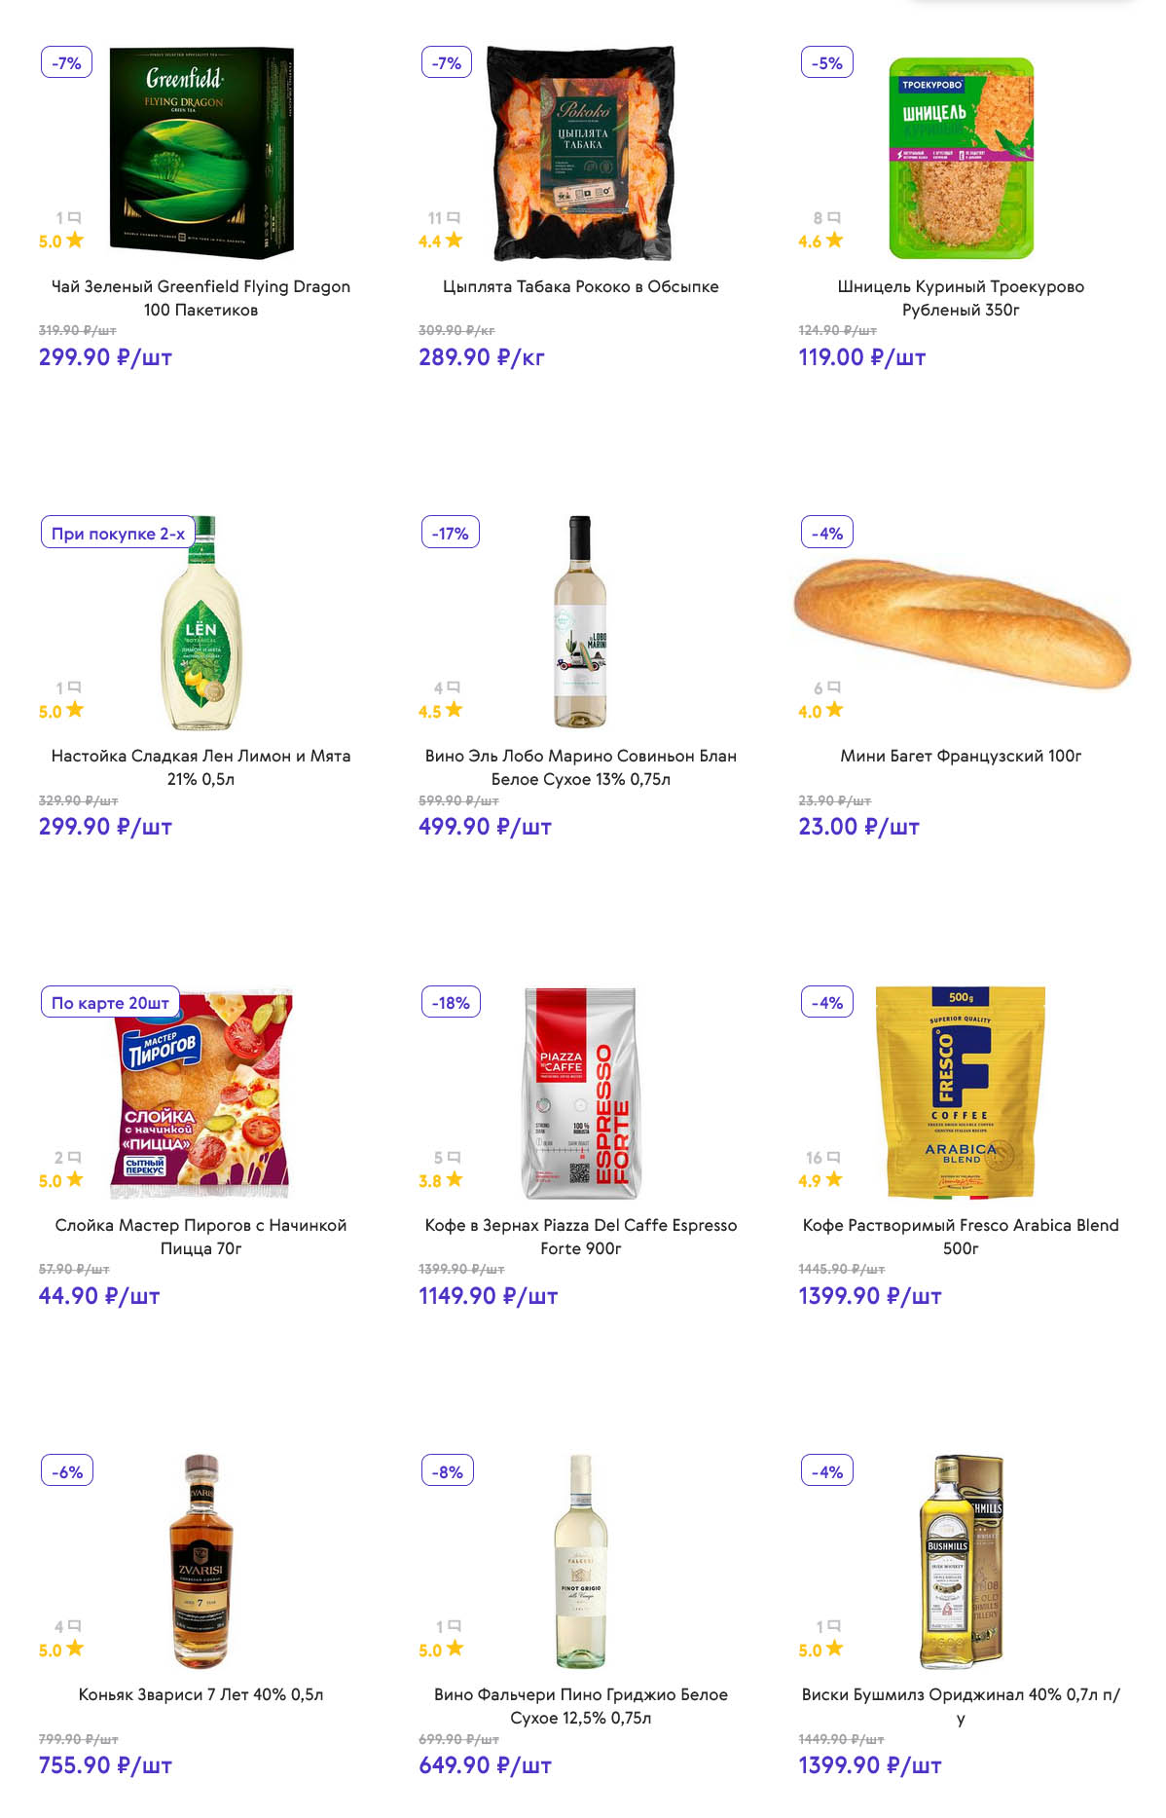
Task: Click the 'По карте 20шт' promo badge
Action: click(x=110, y=1002)
